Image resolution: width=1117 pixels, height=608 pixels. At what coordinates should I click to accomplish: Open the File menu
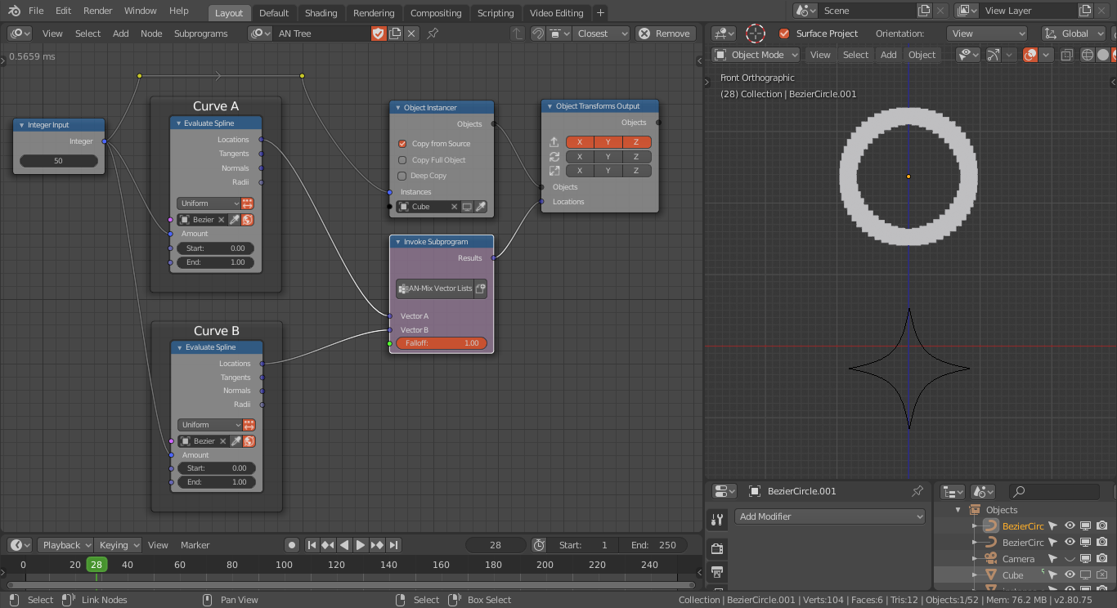(x=36, y=11)
